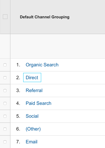Click the blank summary row under the header
Screen dimensions: 105x148
coord(58,46)
